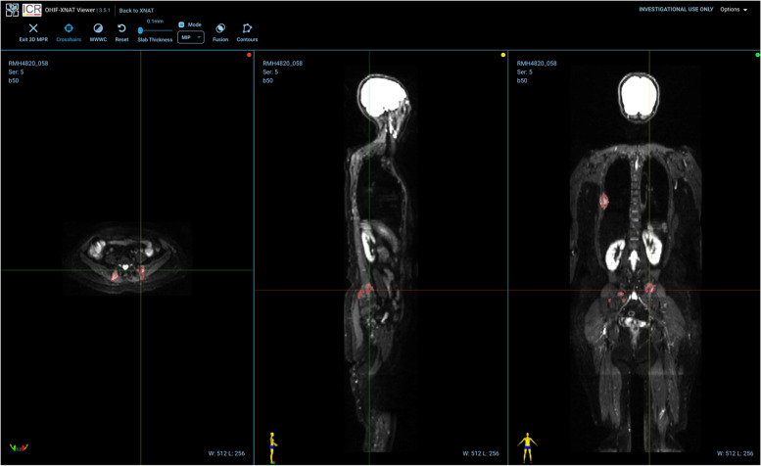The image size is (761, 466).
Task: Open the Contours tool
Action: (x=247, y=29)
